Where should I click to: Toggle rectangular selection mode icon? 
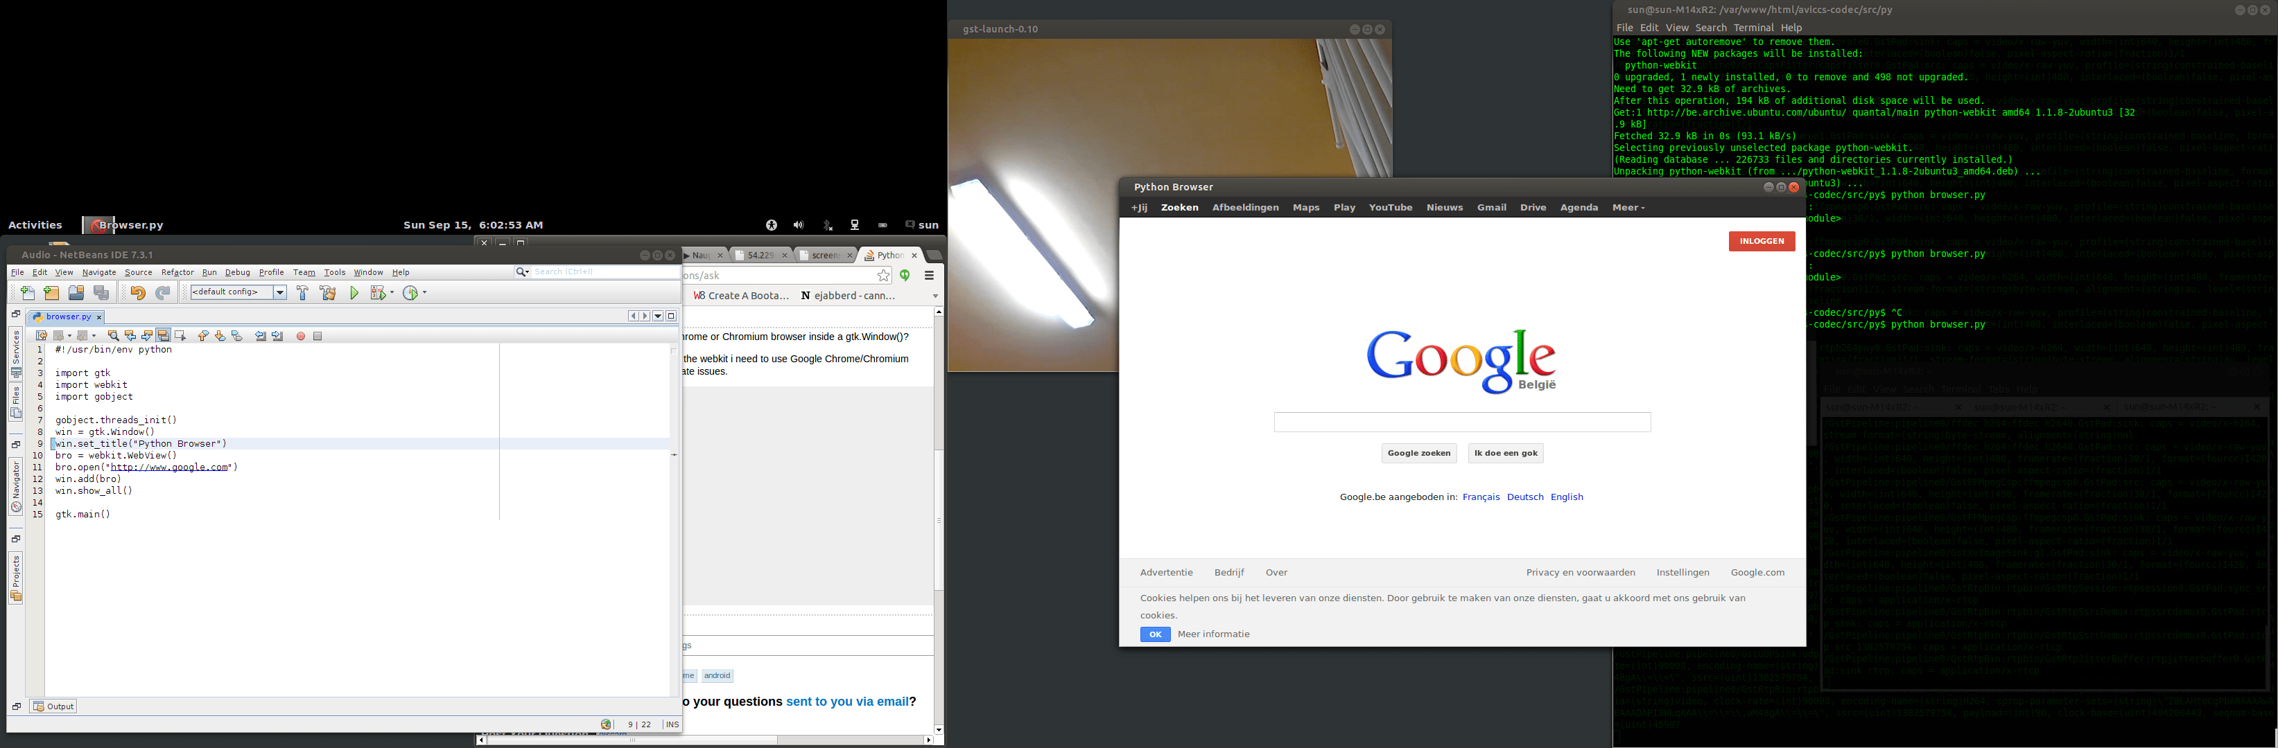[180, 336]
